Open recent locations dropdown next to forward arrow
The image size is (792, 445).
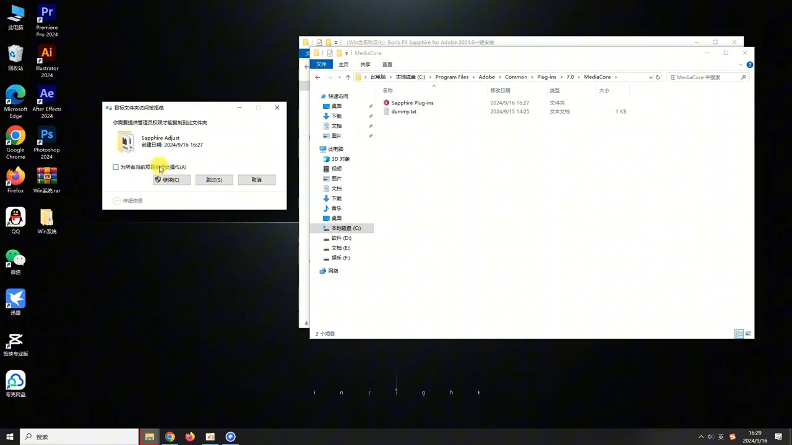[339, 77]
